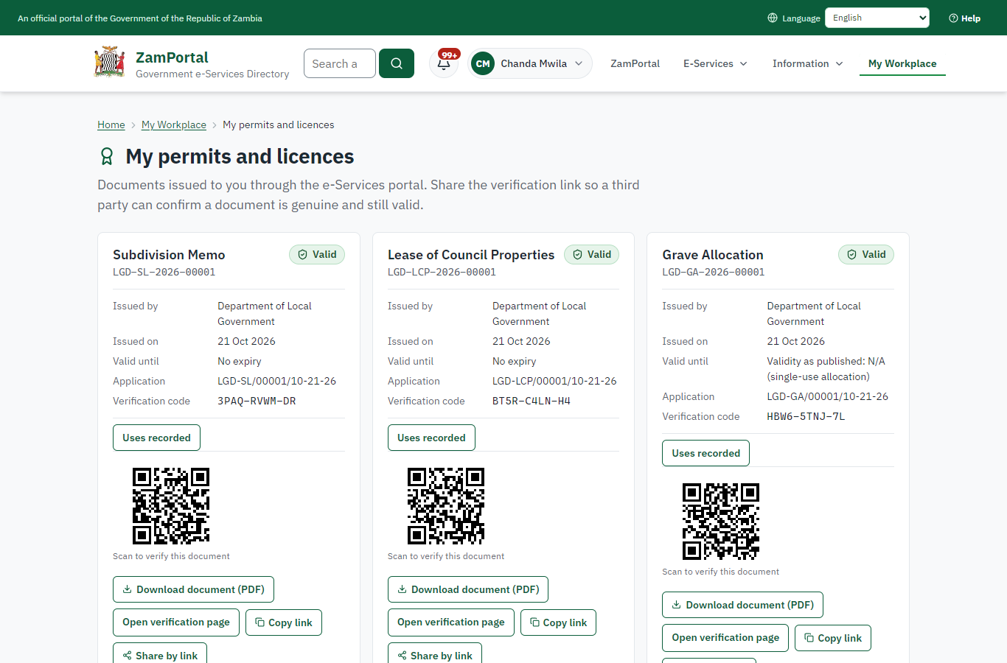Open verification page for Grave Allocation
Viewport: 1007px width, 663px height.
tap(725, 638)
